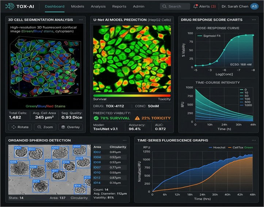The height and width of the screenshot is (207, 264).
Task: Select table row ID04
Action: coord(110,157)
